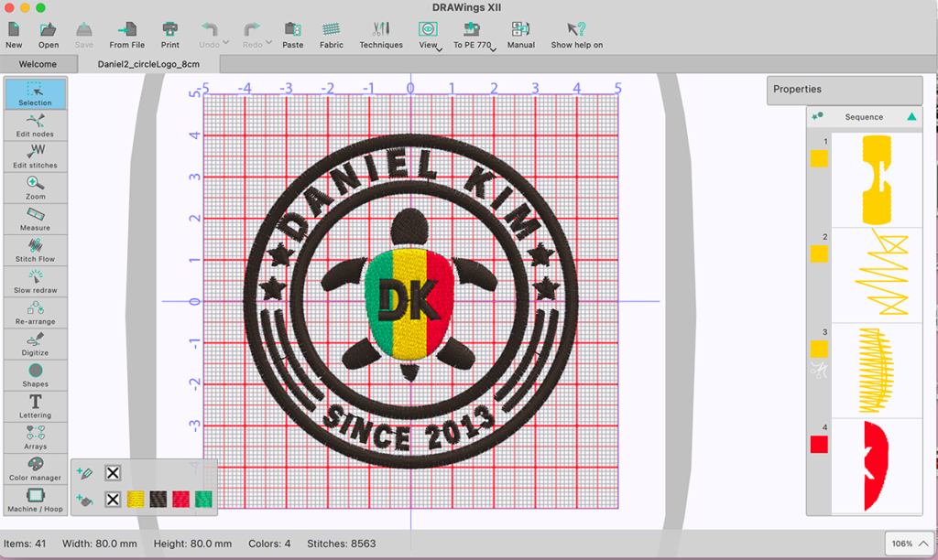Select the Lettering tool
The width and height of the screenshot is (938, 560).
pyautogui.click(x=36, y=405)
